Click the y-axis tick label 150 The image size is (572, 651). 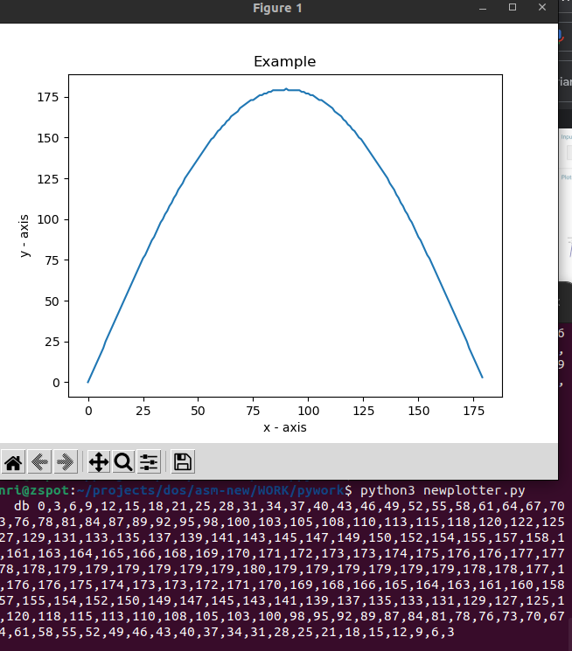click(48, 138)
